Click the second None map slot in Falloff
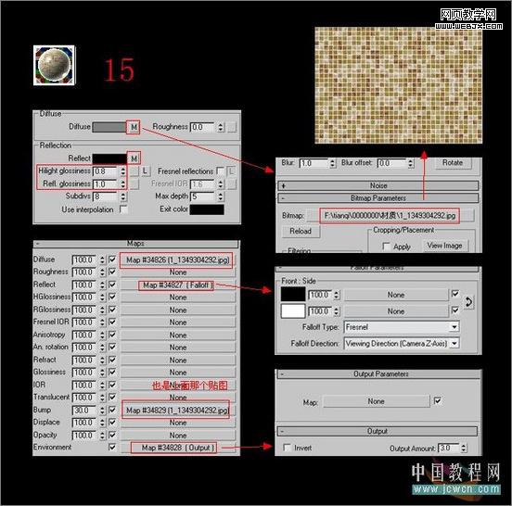 point(396,311)
